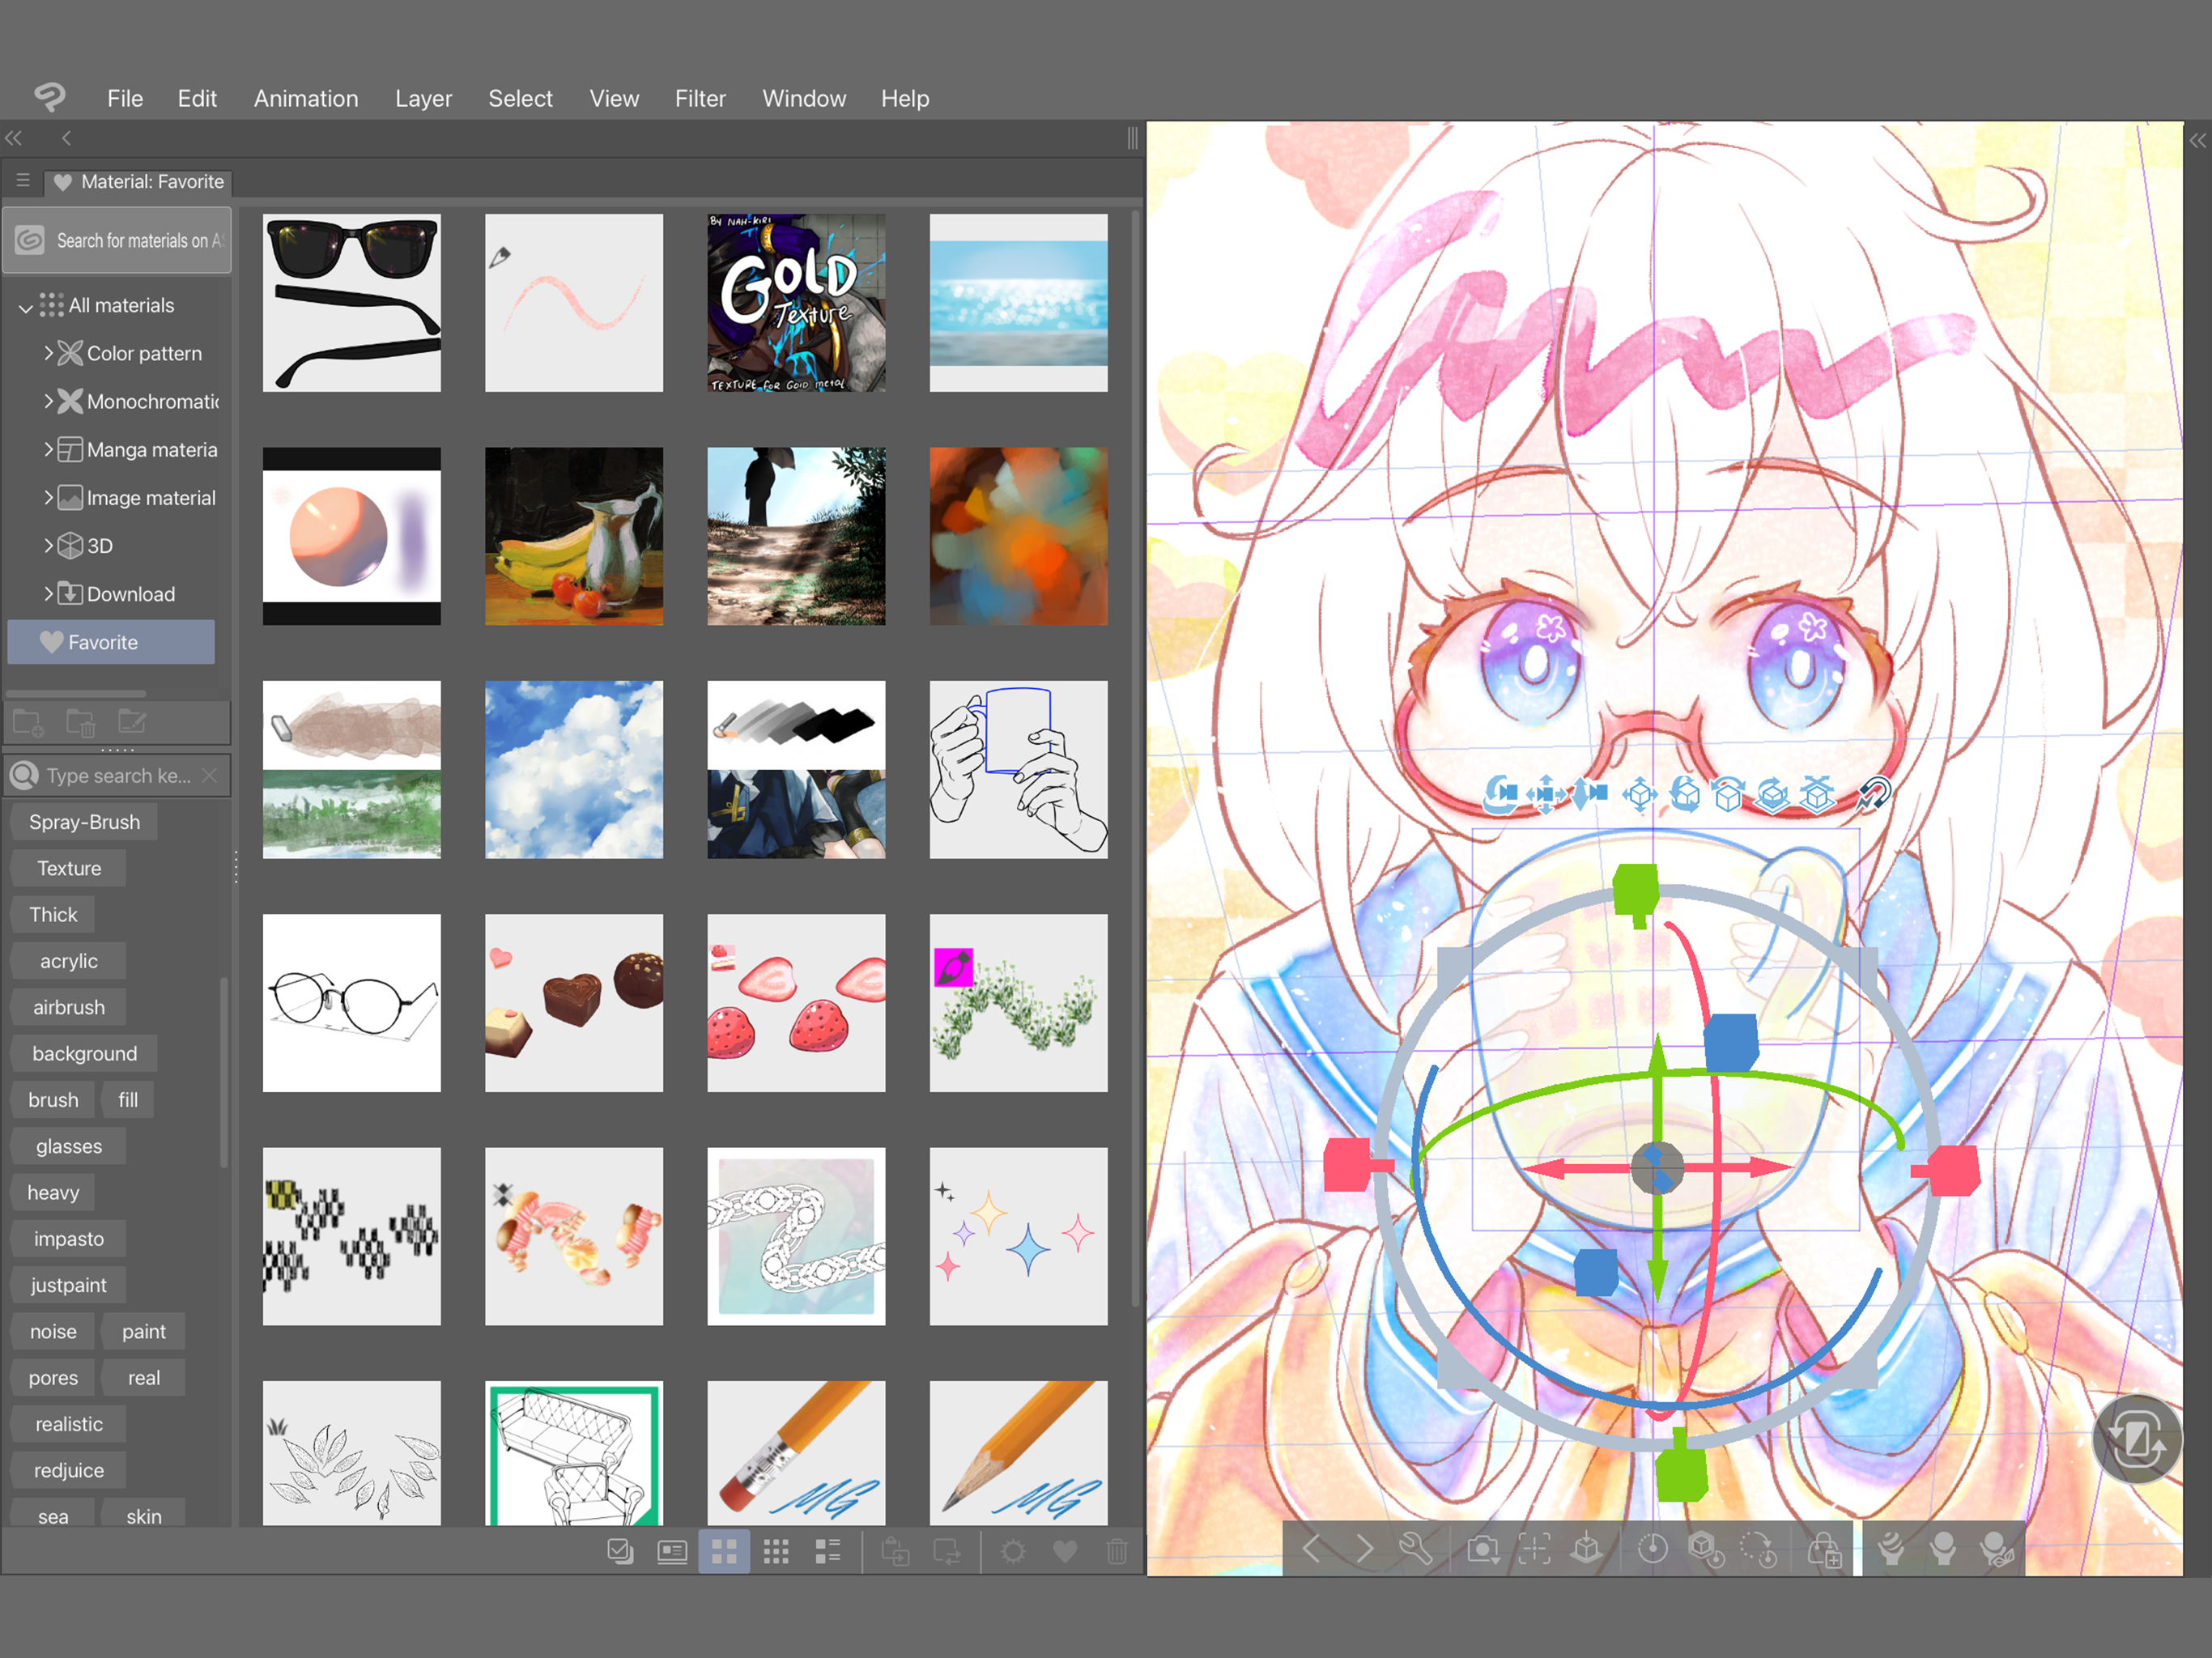Viewport: 2212px width, 1658px height.
Task: Click the focus editing target icon
Action: pos(1534,1550)
